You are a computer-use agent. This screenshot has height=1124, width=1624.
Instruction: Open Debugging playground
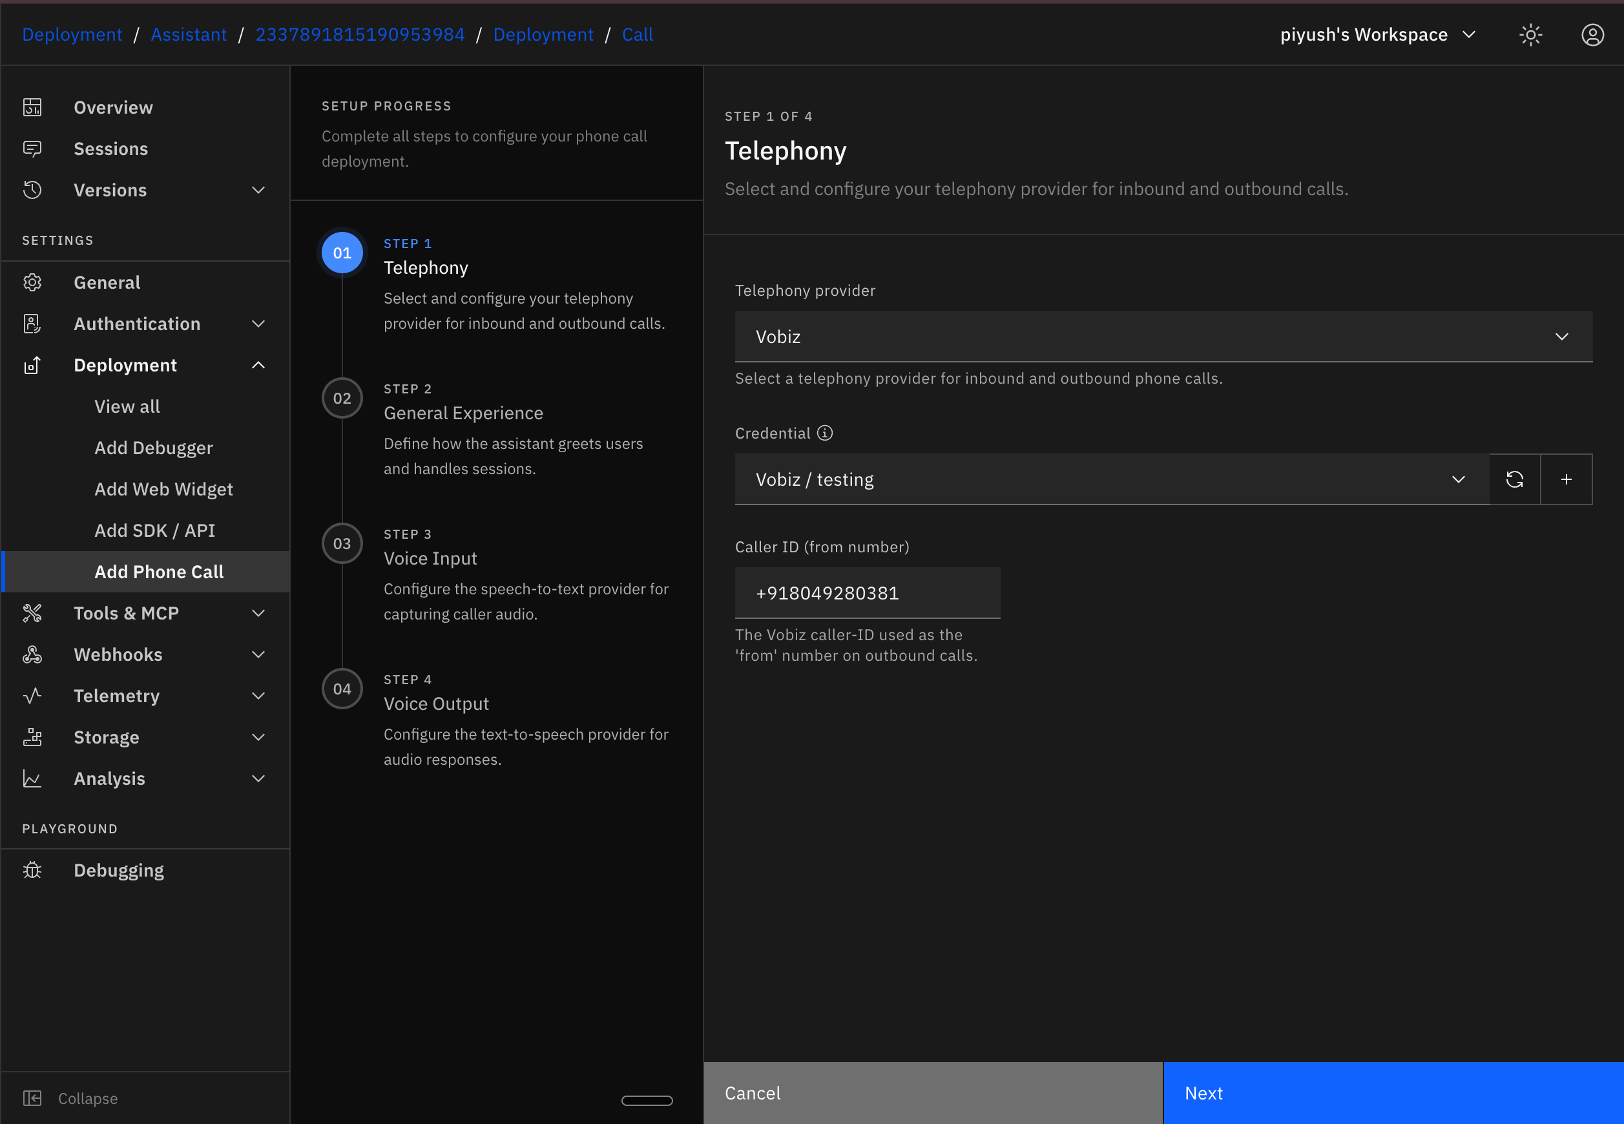point(145,871)
